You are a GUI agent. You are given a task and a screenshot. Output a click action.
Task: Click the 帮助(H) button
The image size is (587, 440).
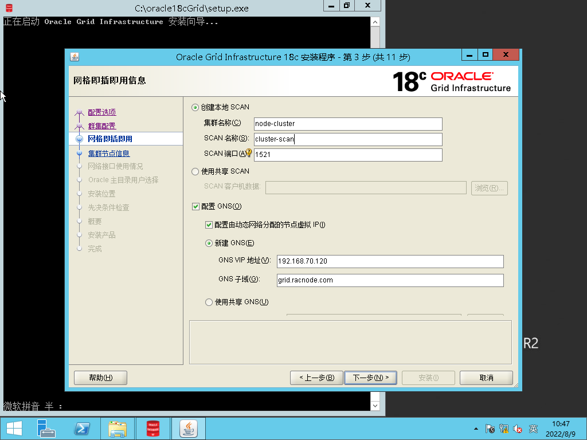pyautogui.click(x=101, y=378)
